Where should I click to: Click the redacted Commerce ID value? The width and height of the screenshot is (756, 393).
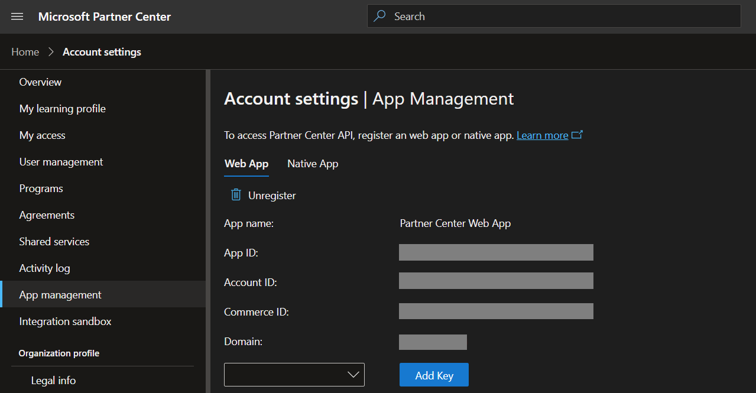click(x=496, y=311)
